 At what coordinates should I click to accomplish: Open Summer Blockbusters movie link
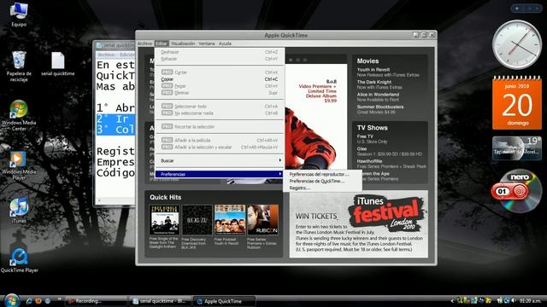coord(379,107)
